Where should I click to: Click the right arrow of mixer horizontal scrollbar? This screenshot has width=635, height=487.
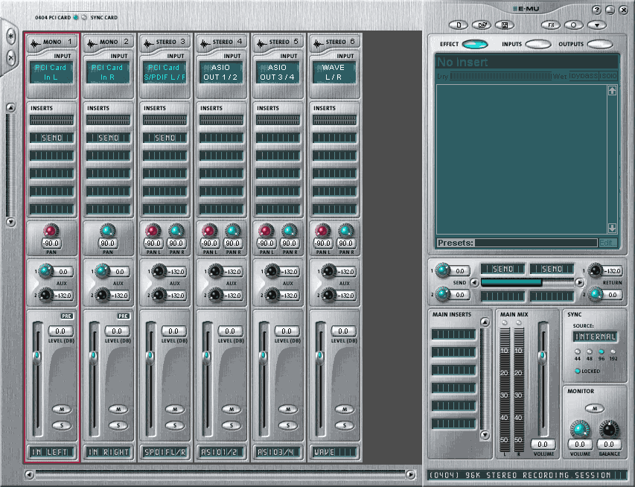410,474
